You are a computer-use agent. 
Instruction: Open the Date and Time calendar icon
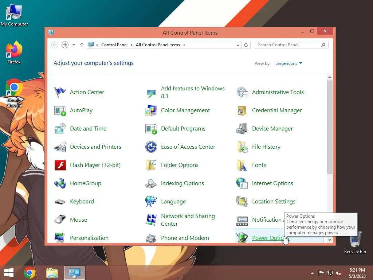(x=60, y=129)
